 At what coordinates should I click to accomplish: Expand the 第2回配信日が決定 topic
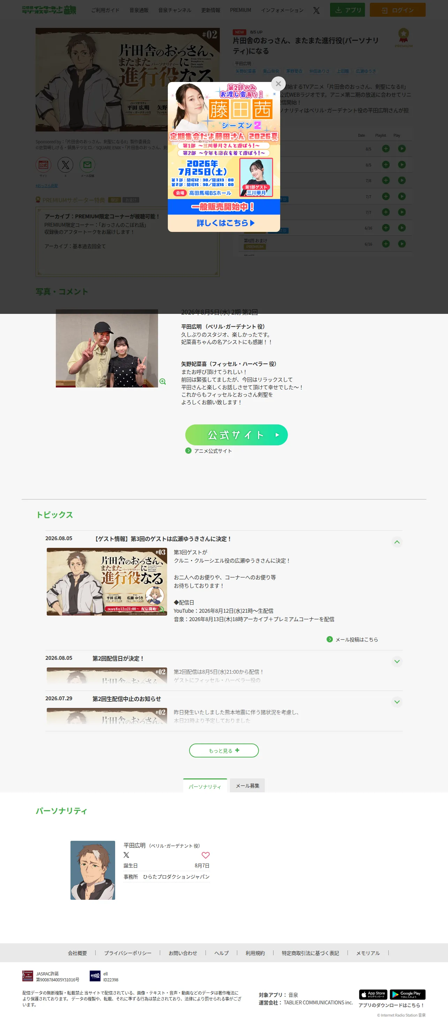tap(397, 662)
